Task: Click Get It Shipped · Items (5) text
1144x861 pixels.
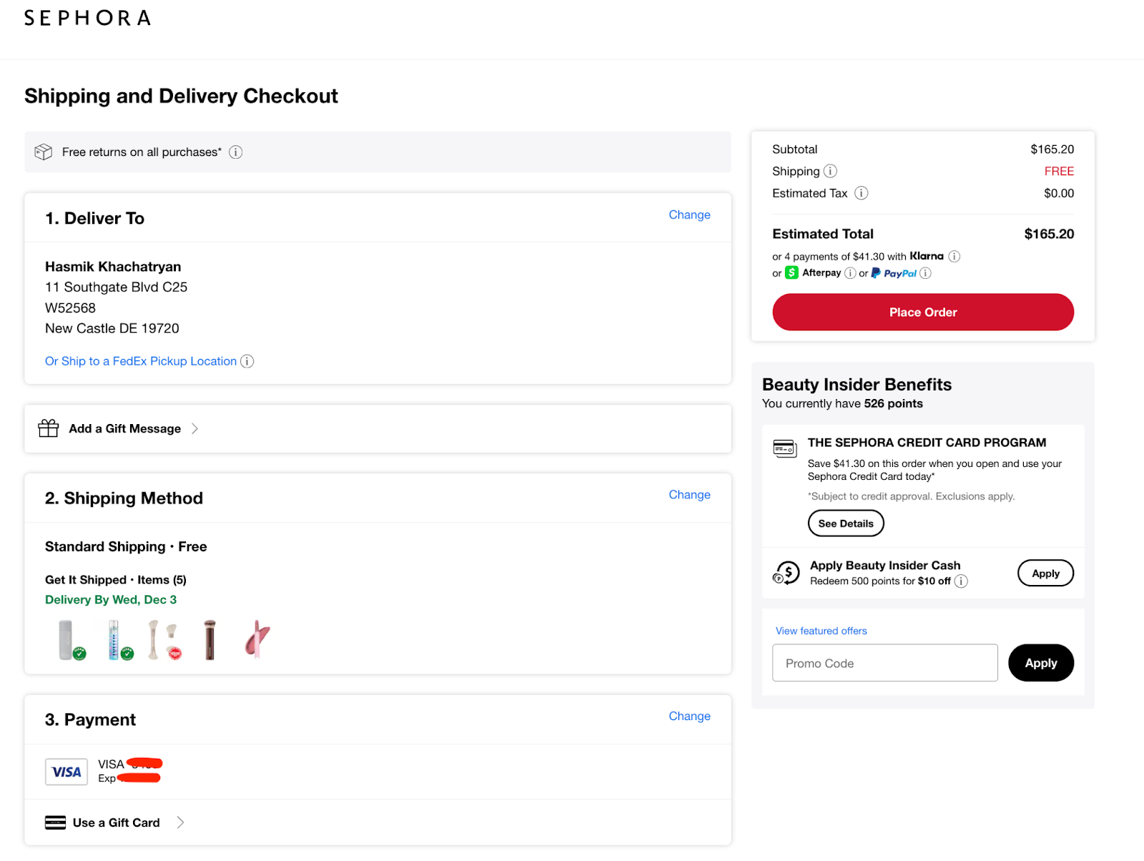Action: coord(116,580)
